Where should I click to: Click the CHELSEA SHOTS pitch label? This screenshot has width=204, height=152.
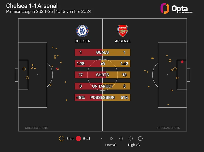[36, 128]
